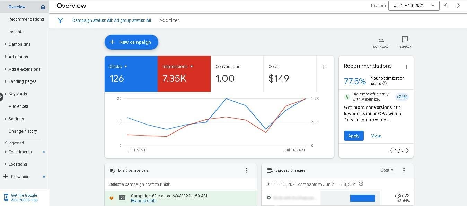Click the plus icon beside Show more
The width and height of the screenshot is (467, 206).
5,177
